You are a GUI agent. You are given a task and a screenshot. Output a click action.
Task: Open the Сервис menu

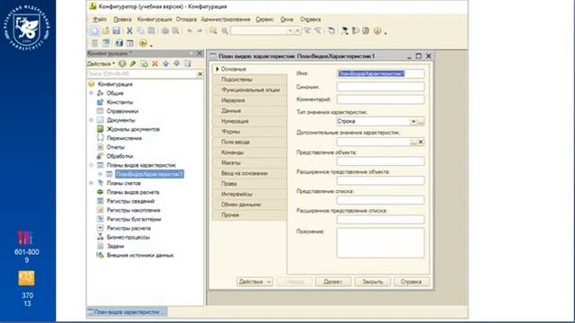pos(265,19)
